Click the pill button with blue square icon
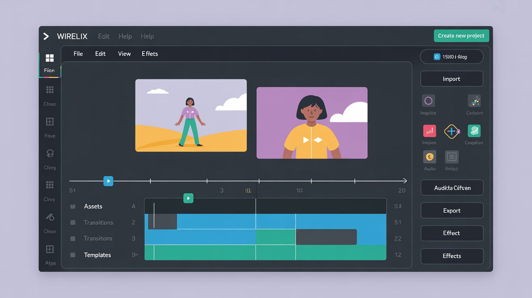Viewport: 532px width, 298px height. coord(452,57)
